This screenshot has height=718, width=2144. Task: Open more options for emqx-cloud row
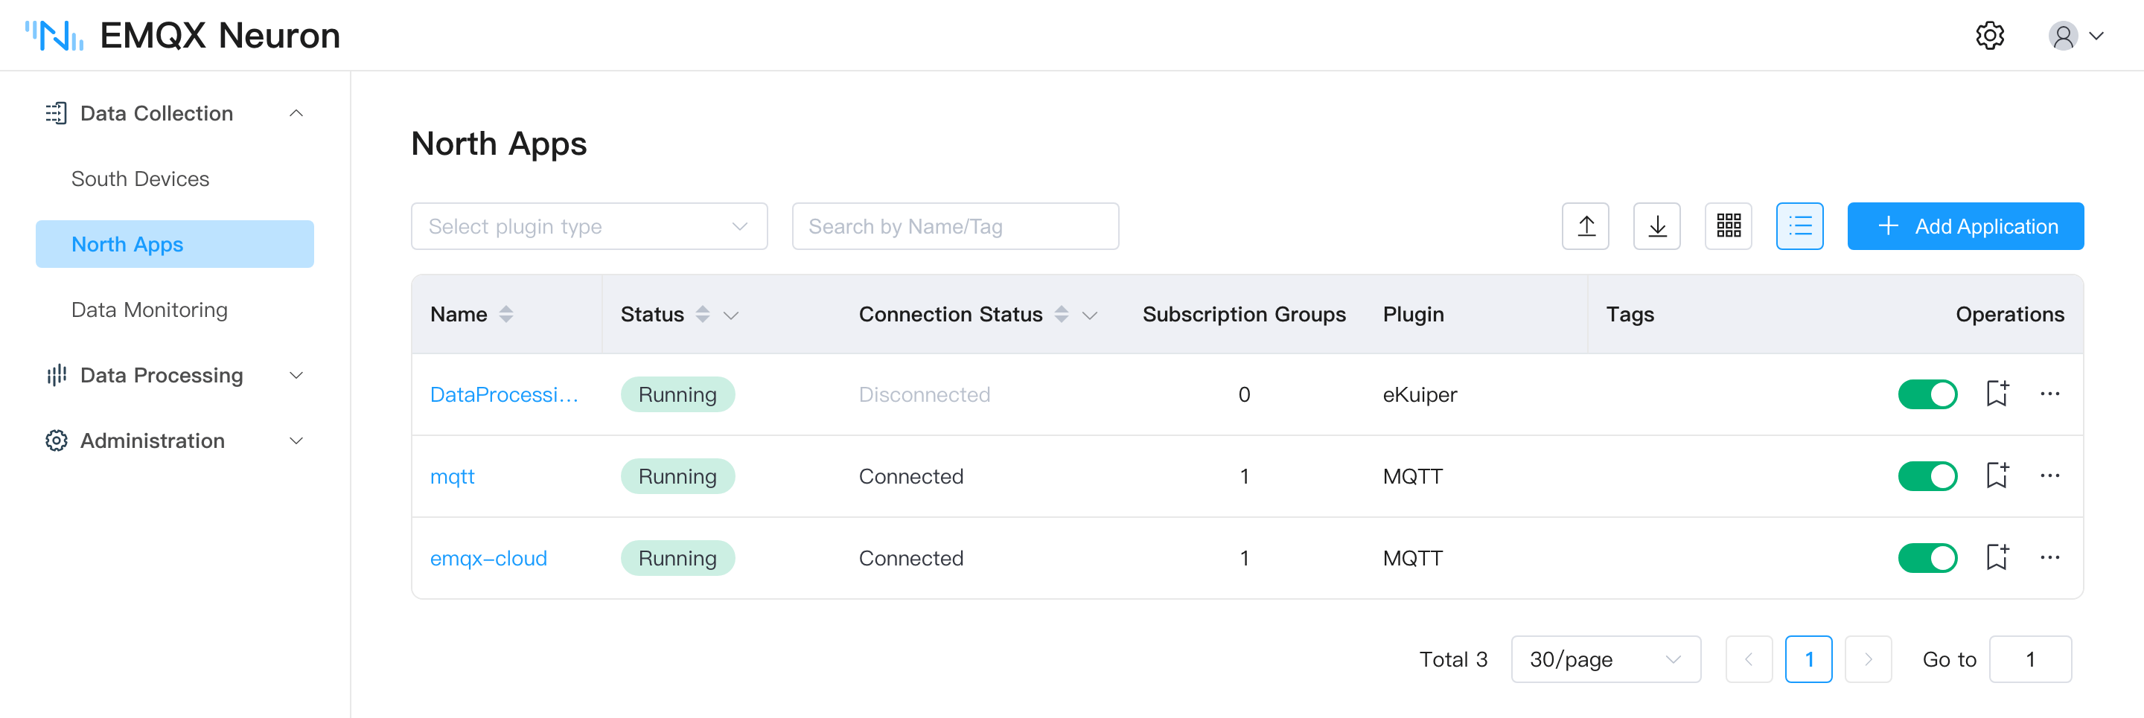2049,557
